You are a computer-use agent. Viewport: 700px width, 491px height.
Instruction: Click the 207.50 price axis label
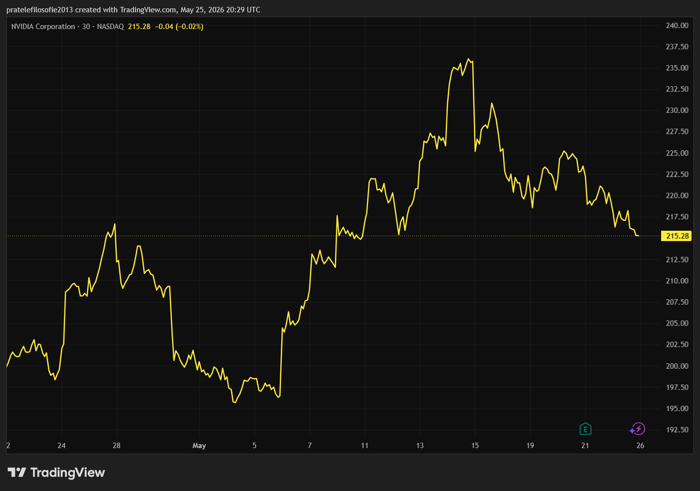[677, 302]
